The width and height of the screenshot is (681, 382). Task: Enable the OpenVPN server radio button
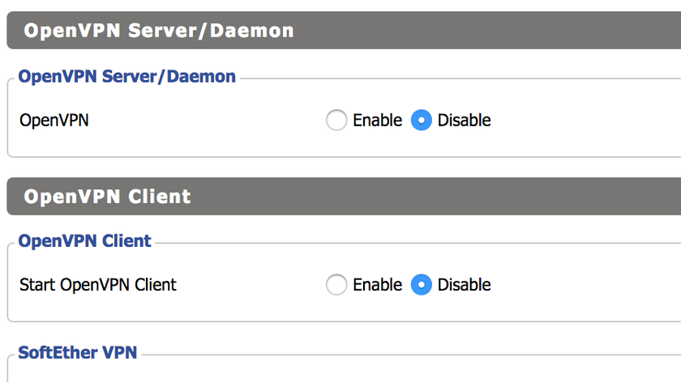coord(336,121)
